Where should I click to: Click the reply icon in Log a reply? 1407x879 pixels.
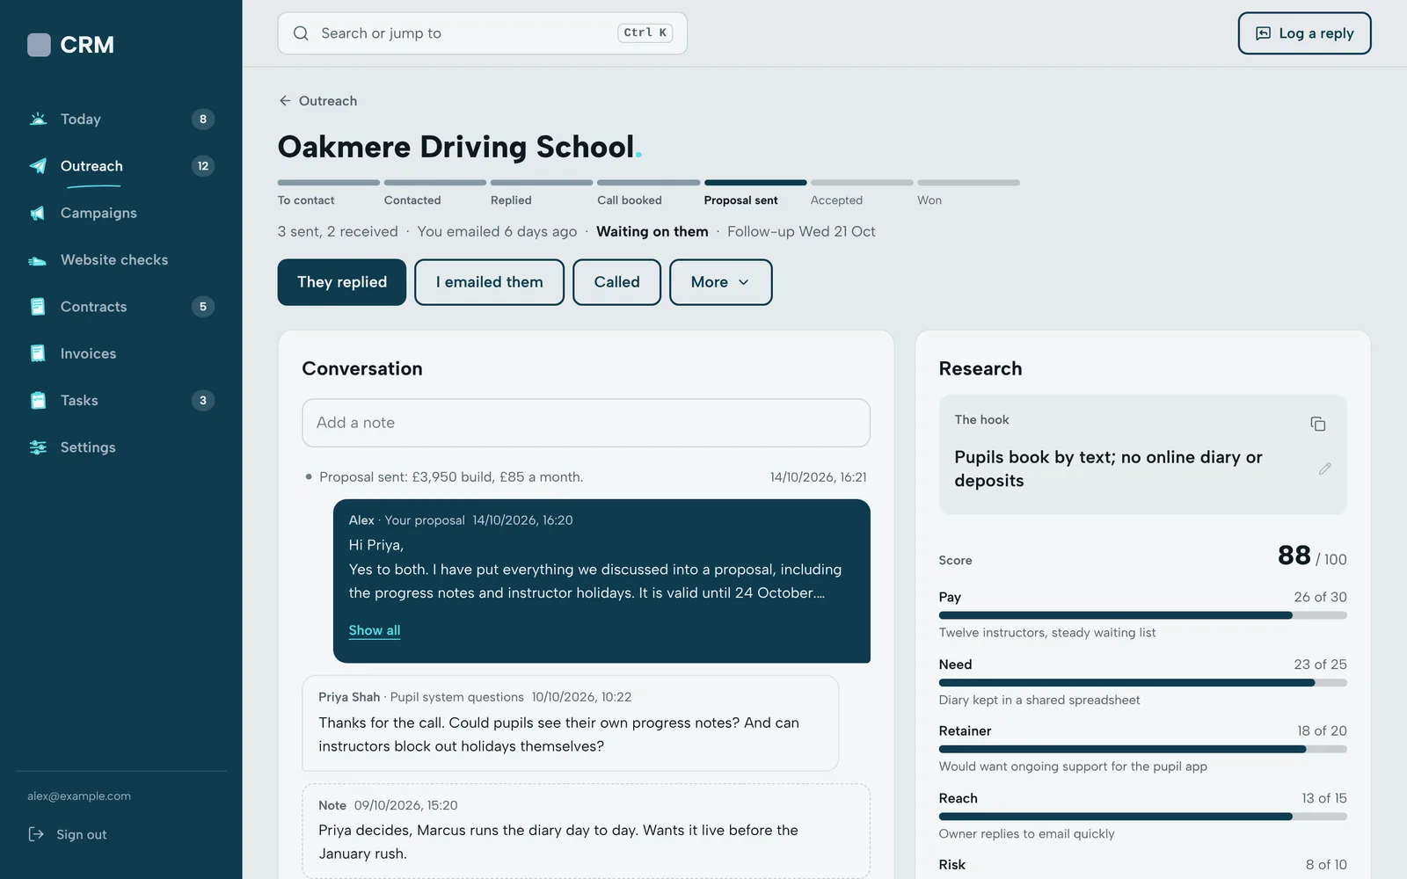(x=1263, y=33)
